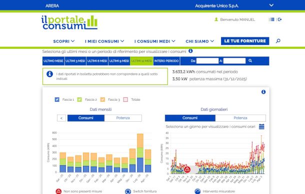305x194 pixels.
Task: Toggle the Fascia 3 checkbox
Action: click(x=102, y=100)
